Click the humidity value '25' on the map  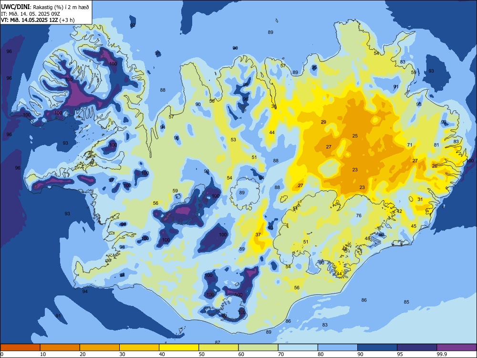point(355,136)
